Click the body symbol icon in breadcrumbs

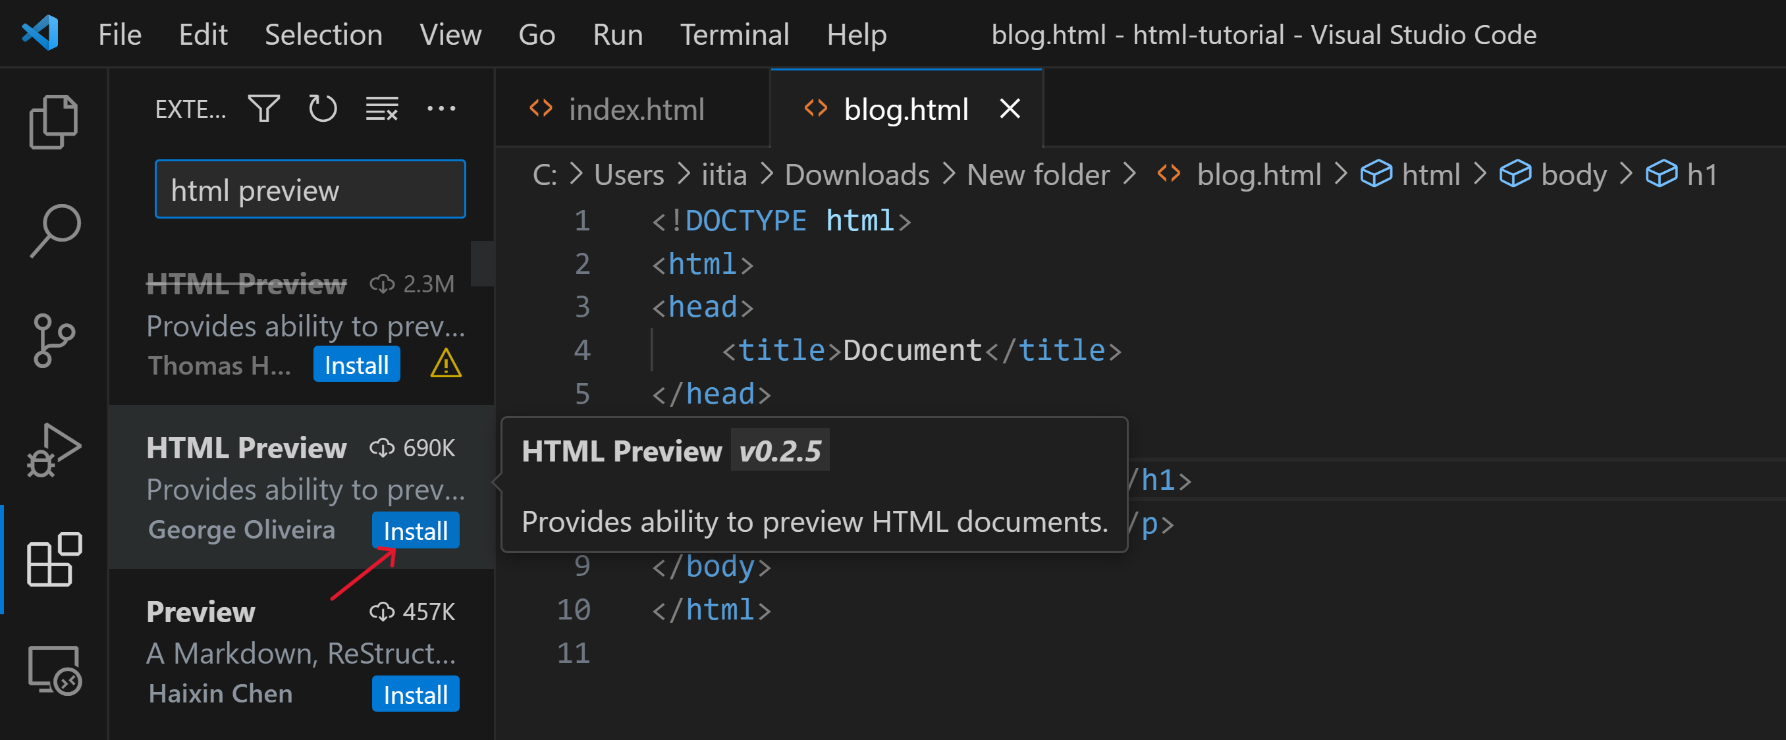(1515, 174)
